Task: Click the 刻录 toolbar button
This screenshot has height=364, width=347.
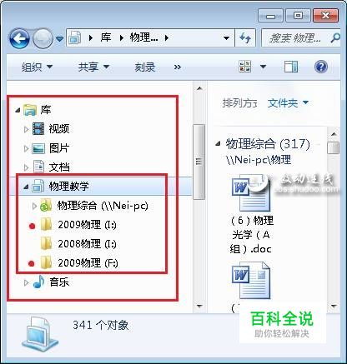Action: pyautogui.click(x=144, y=67)
